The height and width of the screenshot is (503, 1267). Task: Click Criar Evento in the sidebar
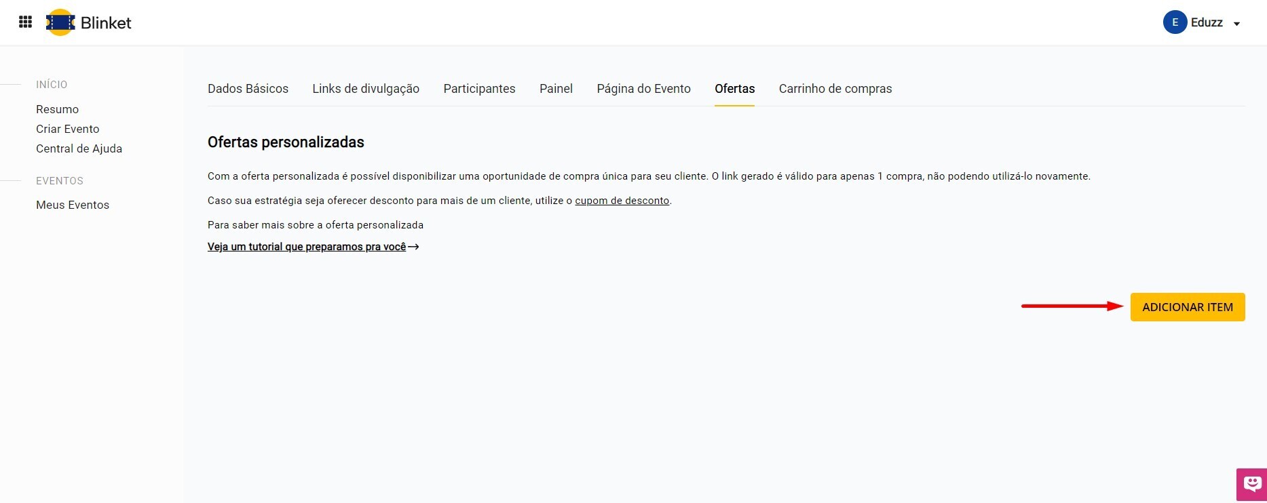tap(67, 129)
